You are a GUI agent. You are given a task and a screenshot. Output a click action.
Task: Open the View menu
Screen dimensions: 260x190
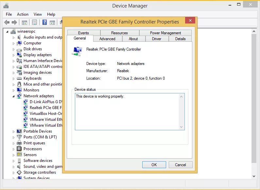[38, 14]
